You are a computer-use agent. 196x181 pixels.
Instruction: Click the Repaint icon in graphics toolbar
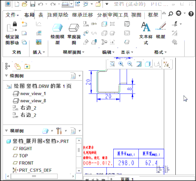[x=139, y=64]
